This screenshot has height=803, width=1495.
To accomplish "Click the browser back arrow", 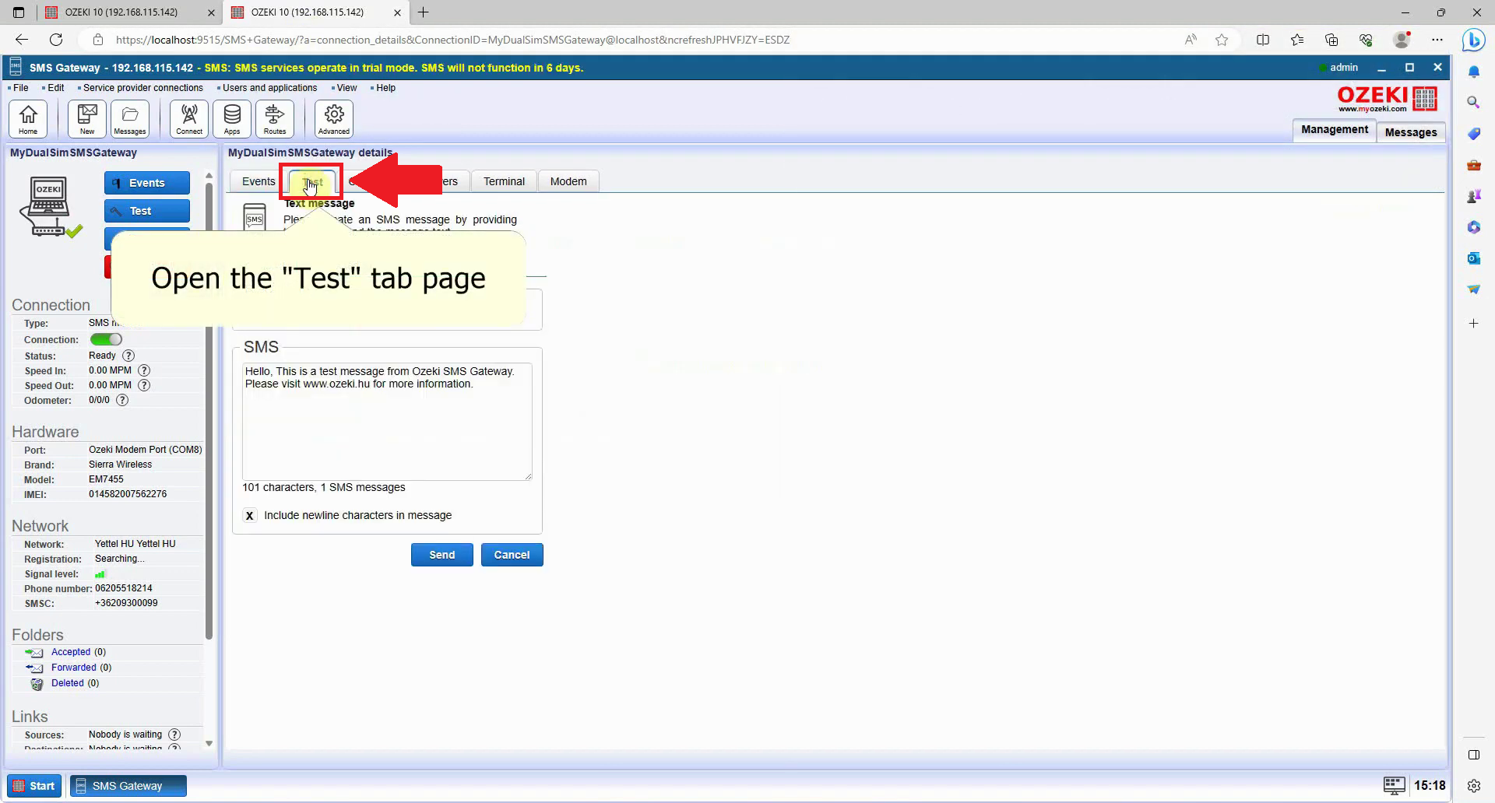I will click(x=22, y=40).
